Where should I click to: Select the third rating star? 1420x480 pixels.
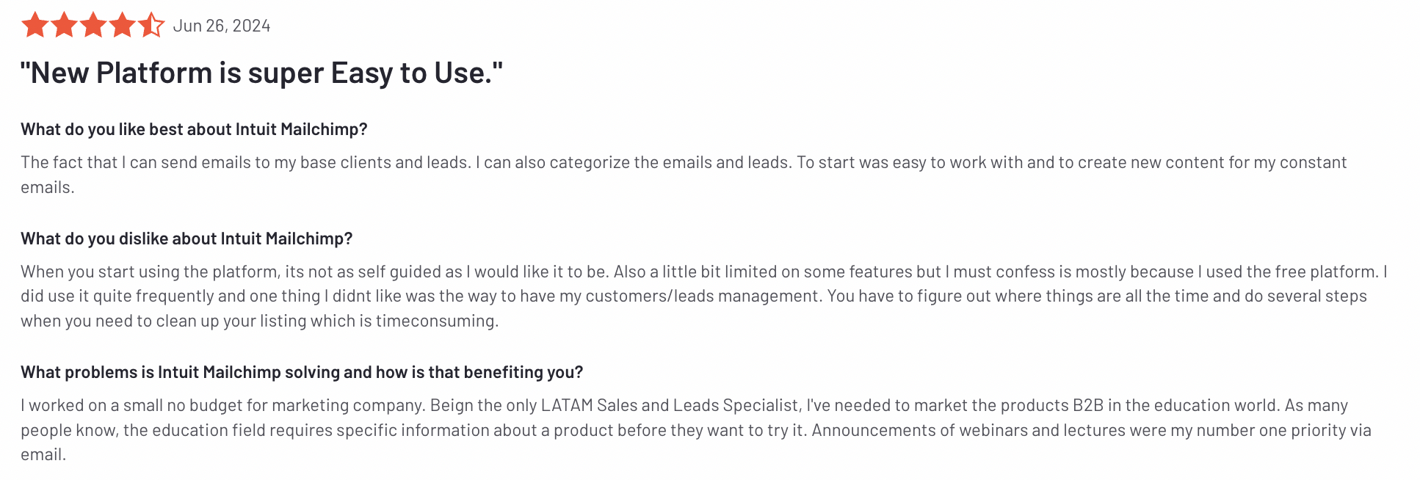(x=93, y=26)
